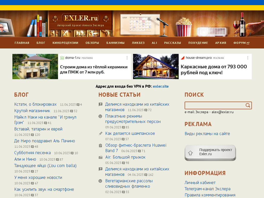The height and width of the screenshot is (198, 264).
Task: Click comments icon beside 'Кстати, о блокировках'
Action: click(78, 105)
